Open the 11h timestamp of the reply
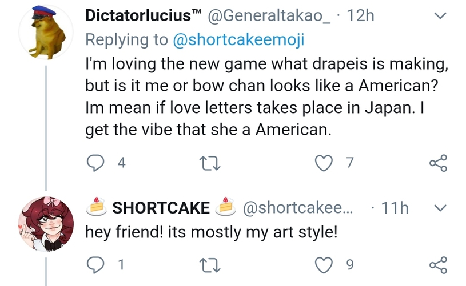Viewport: 466px width, 286px height. point(395,208)
